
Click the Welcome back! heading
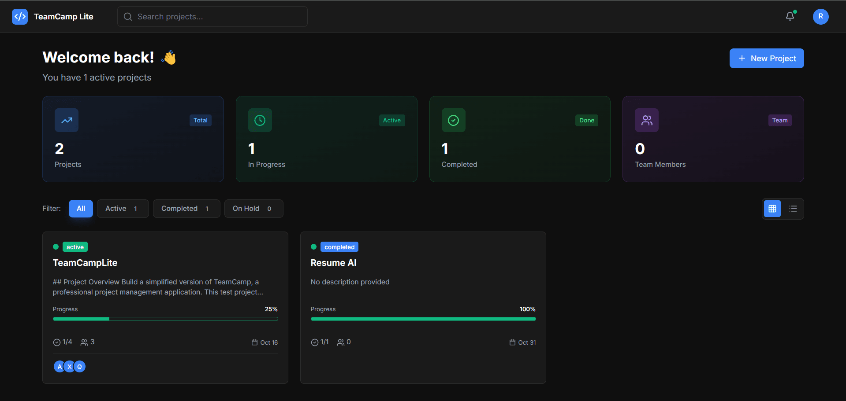coord(98,57)
